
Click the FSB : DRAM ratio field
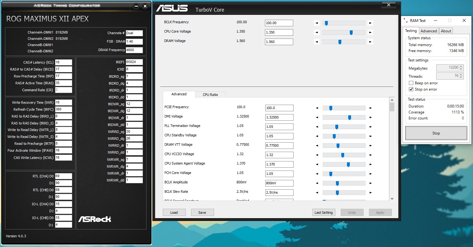coord(134,41)
